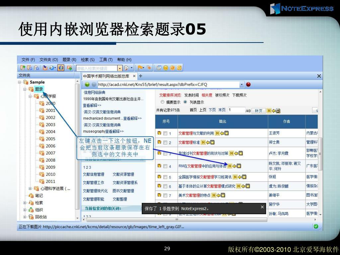Click the N save icon after 美术文献管理的特点

[214, 195]
